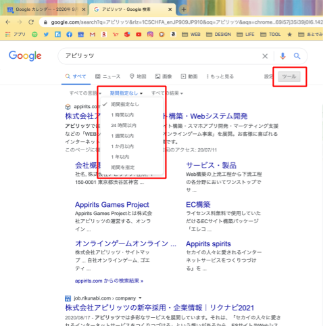Submit search with magnifier icon
This screenshot has height=326, width=323.
click(297, 56)
